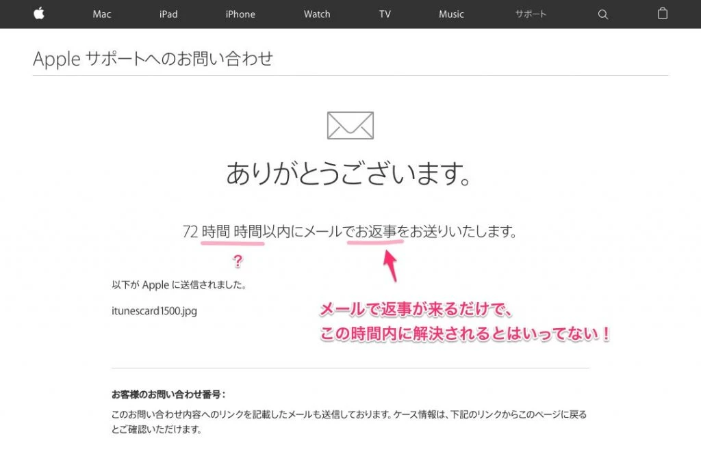The height and width of the screenshot is (454, 701).
Task: Open the Mac menu item
Action: pyautogui.click(x=102, y=14)
